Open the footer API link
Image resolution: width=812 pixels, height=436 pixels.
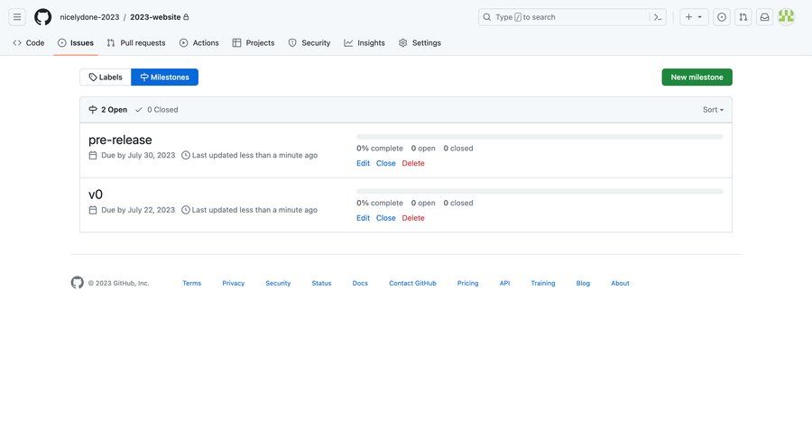(x=505, y=283)
